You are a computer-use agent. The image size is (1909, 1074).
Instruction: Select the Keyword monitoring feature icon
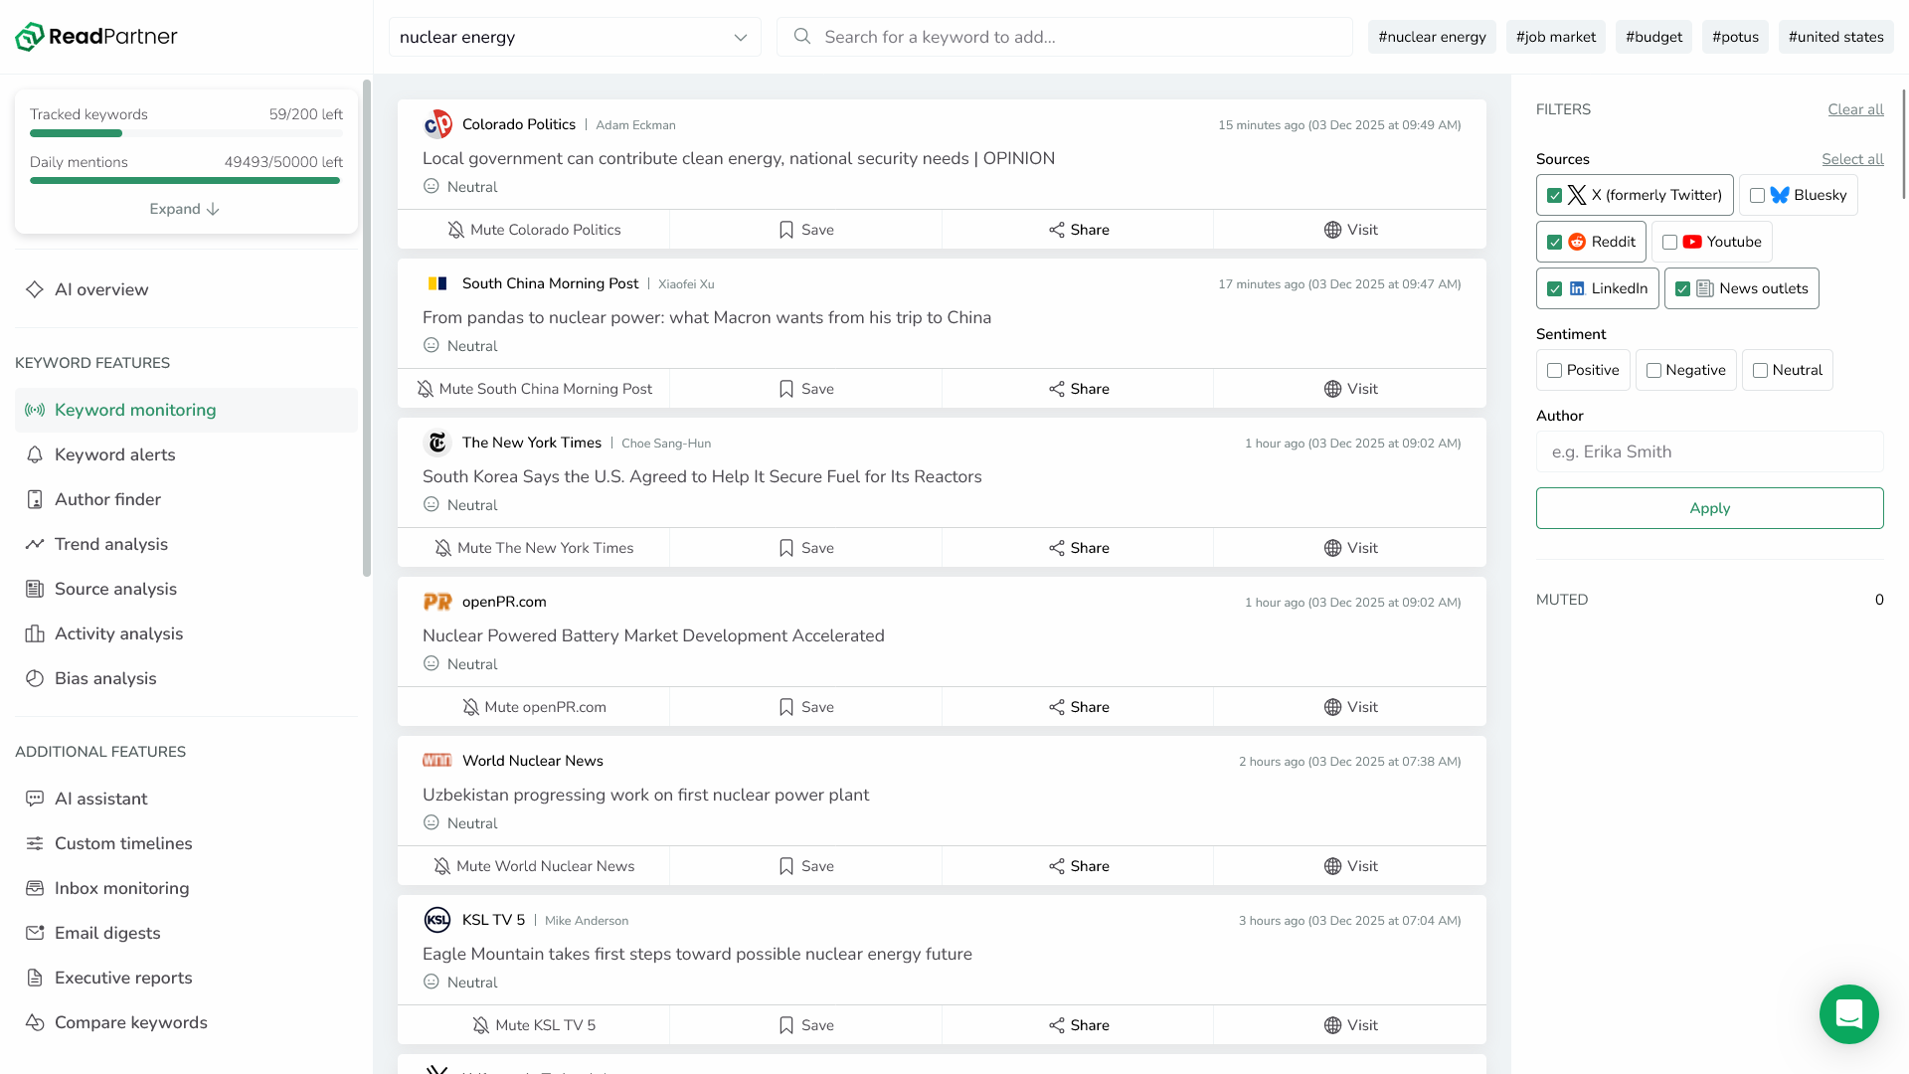(x=35, y=410)
